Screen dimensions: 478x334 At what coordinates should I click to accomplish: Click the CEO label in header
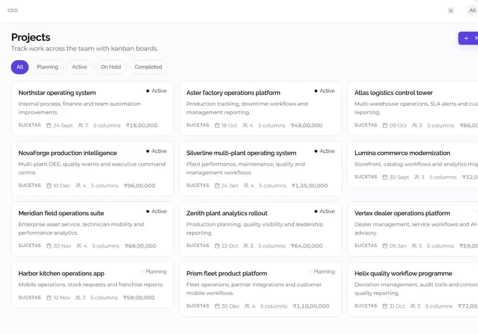[x=12, y=10]
